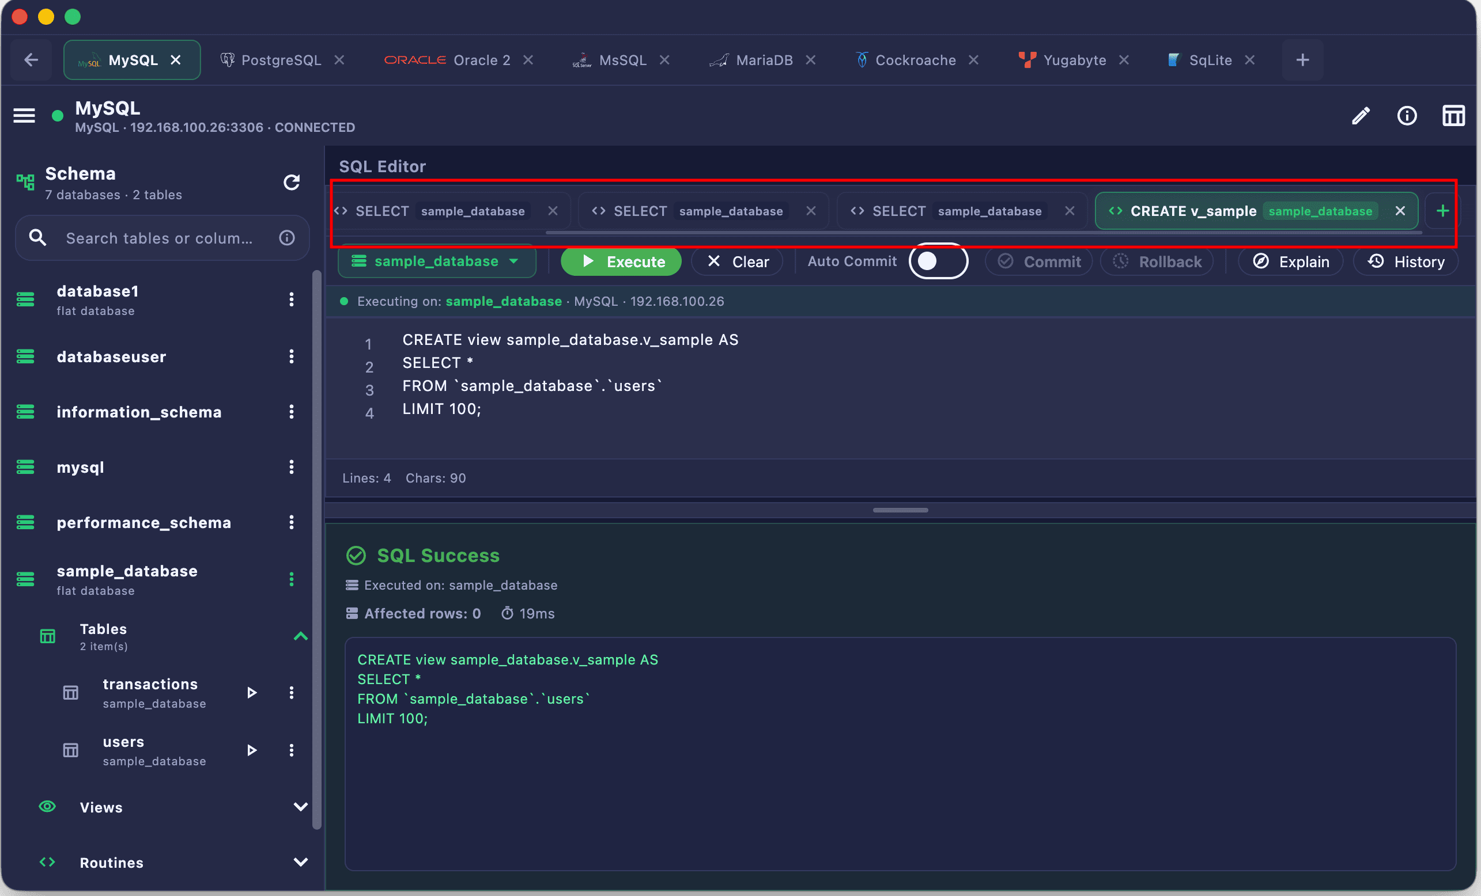The height and width of the screenshot is (896, 1481).
Task: Open options menu for sample_database
Action: [x=292, y=579]
